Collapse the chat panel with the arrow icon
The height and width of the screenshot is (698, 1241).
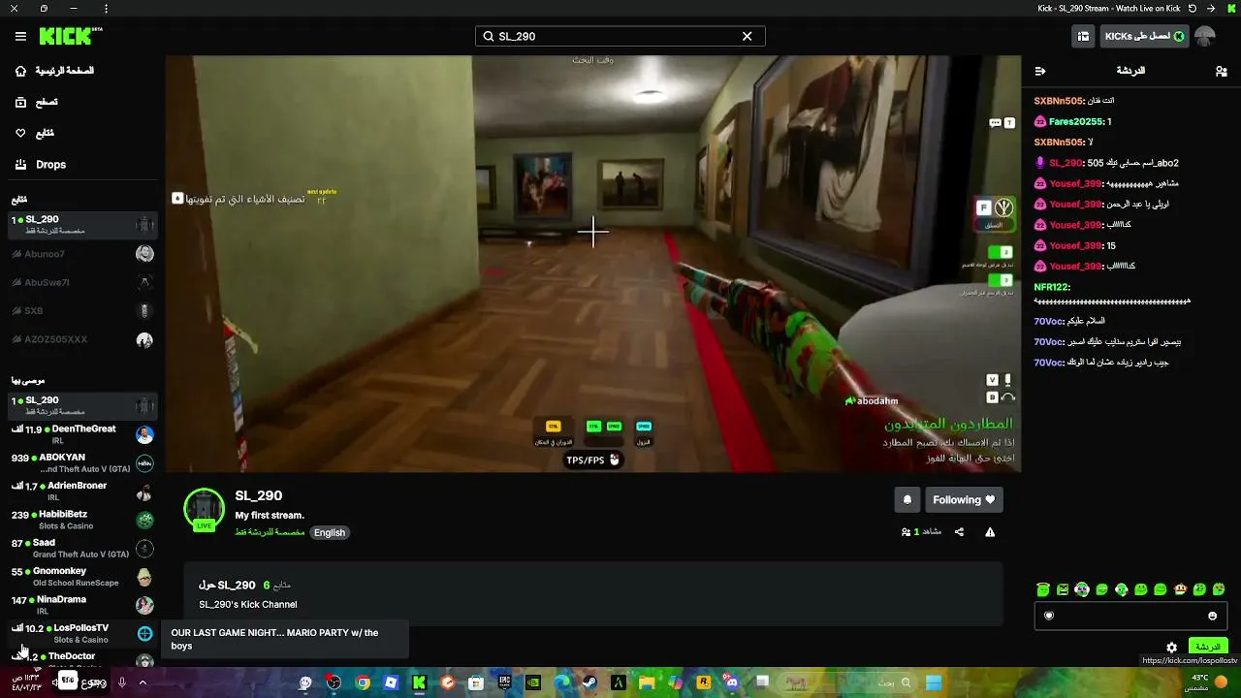tap(1040, 71)
